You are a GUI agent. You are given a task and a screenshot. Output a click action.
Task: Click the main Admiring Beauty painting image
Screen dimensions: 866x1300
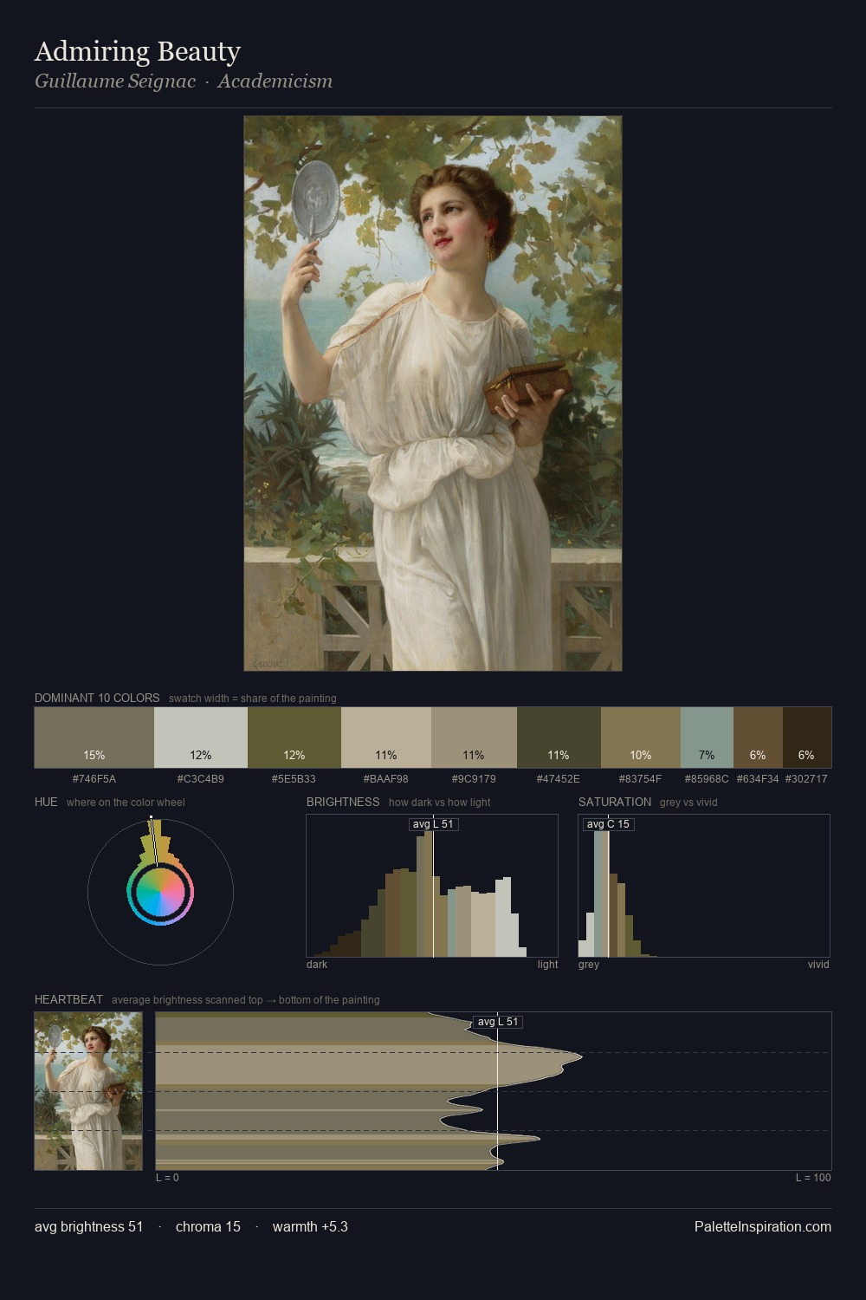433,393
